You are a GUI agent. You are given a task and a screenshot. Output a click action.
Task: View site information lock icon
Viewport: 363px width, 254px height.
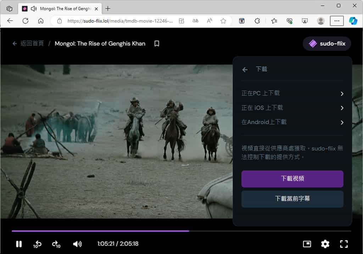pos(60,21)
